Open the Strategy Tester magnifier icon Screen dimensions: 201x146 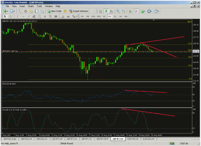pos(42,11)
